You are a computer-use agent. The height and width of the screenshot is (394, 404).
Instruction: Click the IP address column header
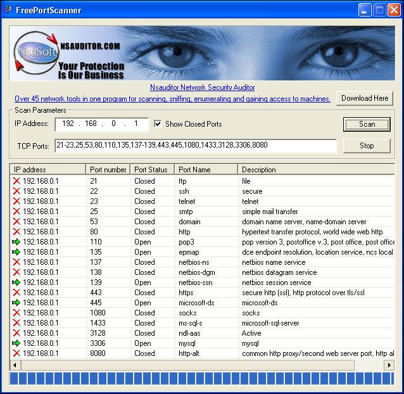point(47,170)
